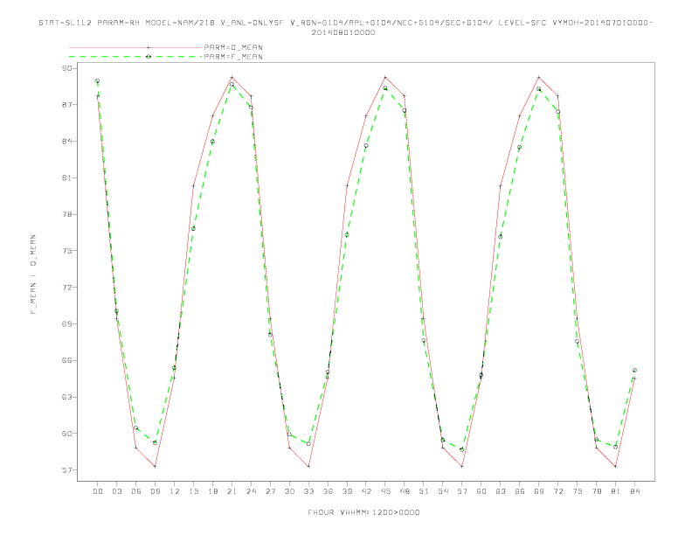
Task: Click forecast hour 09 on the horizontal axis
Action: coord(155,491)
